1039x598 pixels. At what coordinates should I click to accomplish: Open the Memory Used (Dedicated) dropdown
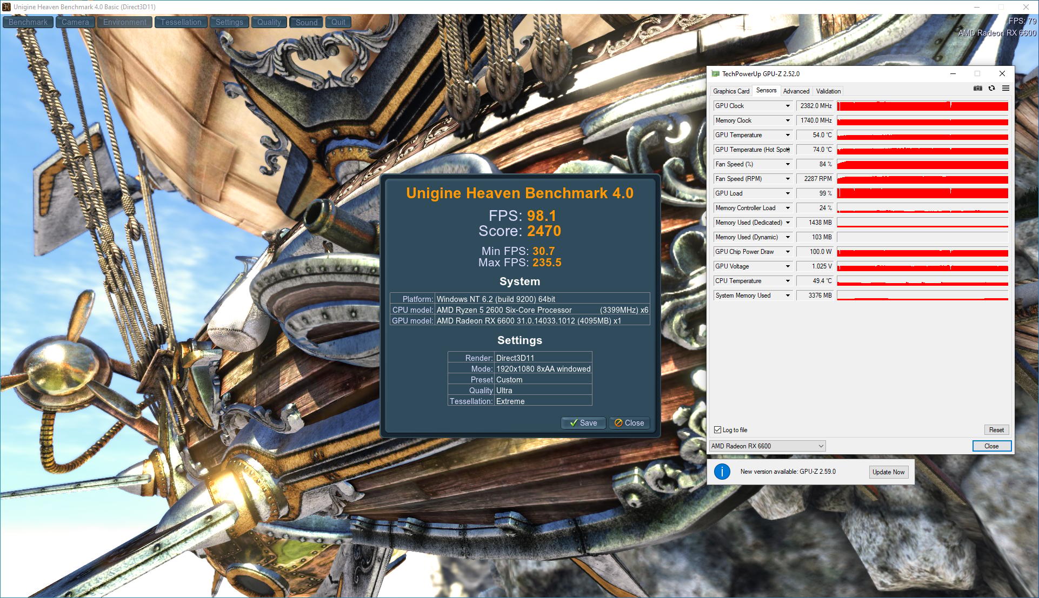(x=788, y=223)
